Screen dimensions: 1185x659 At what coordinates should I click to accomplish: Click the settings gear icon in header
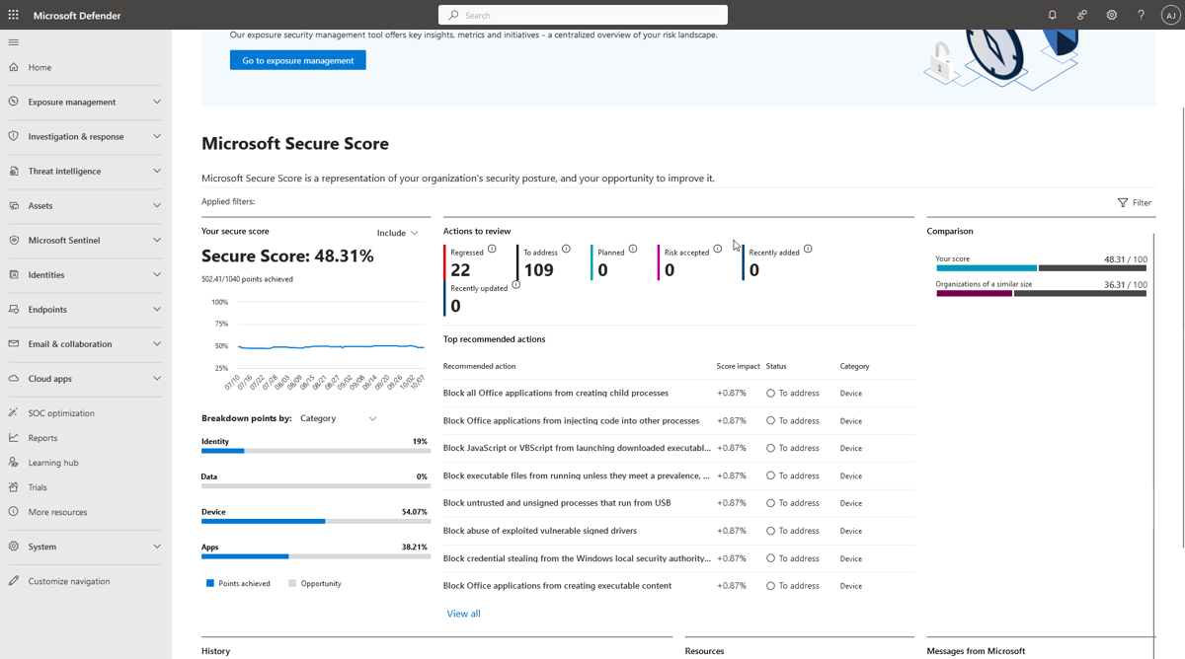pyautogui.click(x=1111, y=15)
